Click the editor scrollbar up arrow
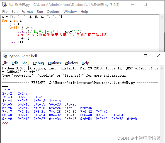The height and width of the screenshot is (143, 165). pos(162,17)
